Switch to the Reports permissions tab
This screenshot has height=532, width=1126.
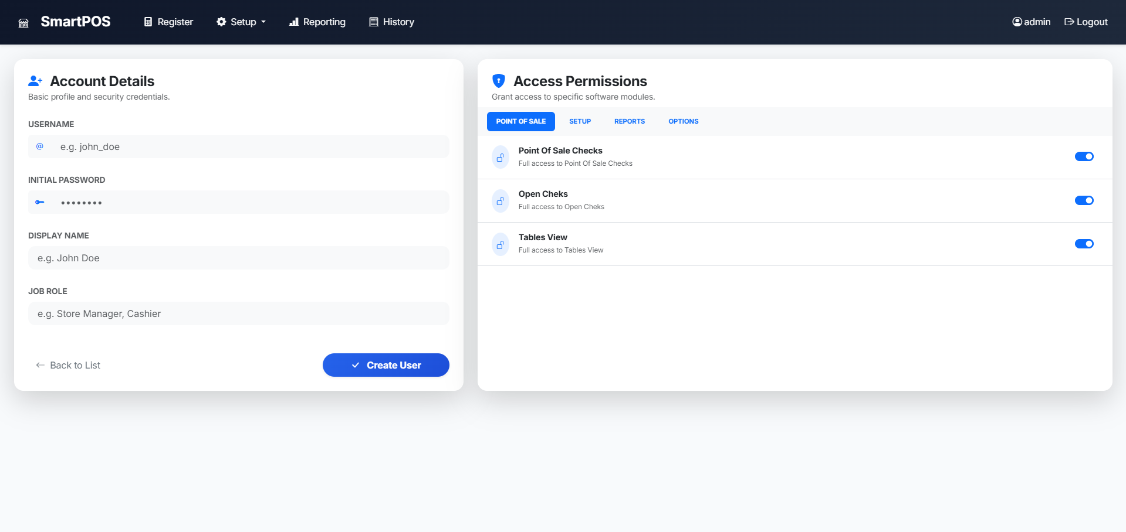pyautogui.click(x=629, y=121)
